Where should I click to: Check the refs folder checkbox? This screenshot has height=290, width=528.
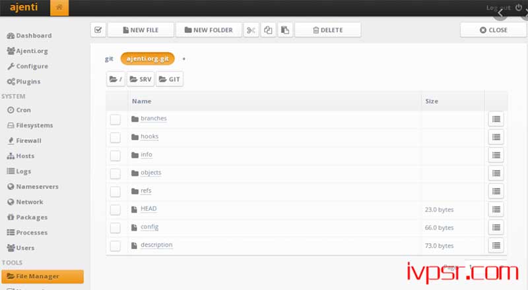[x=115, y=191]
